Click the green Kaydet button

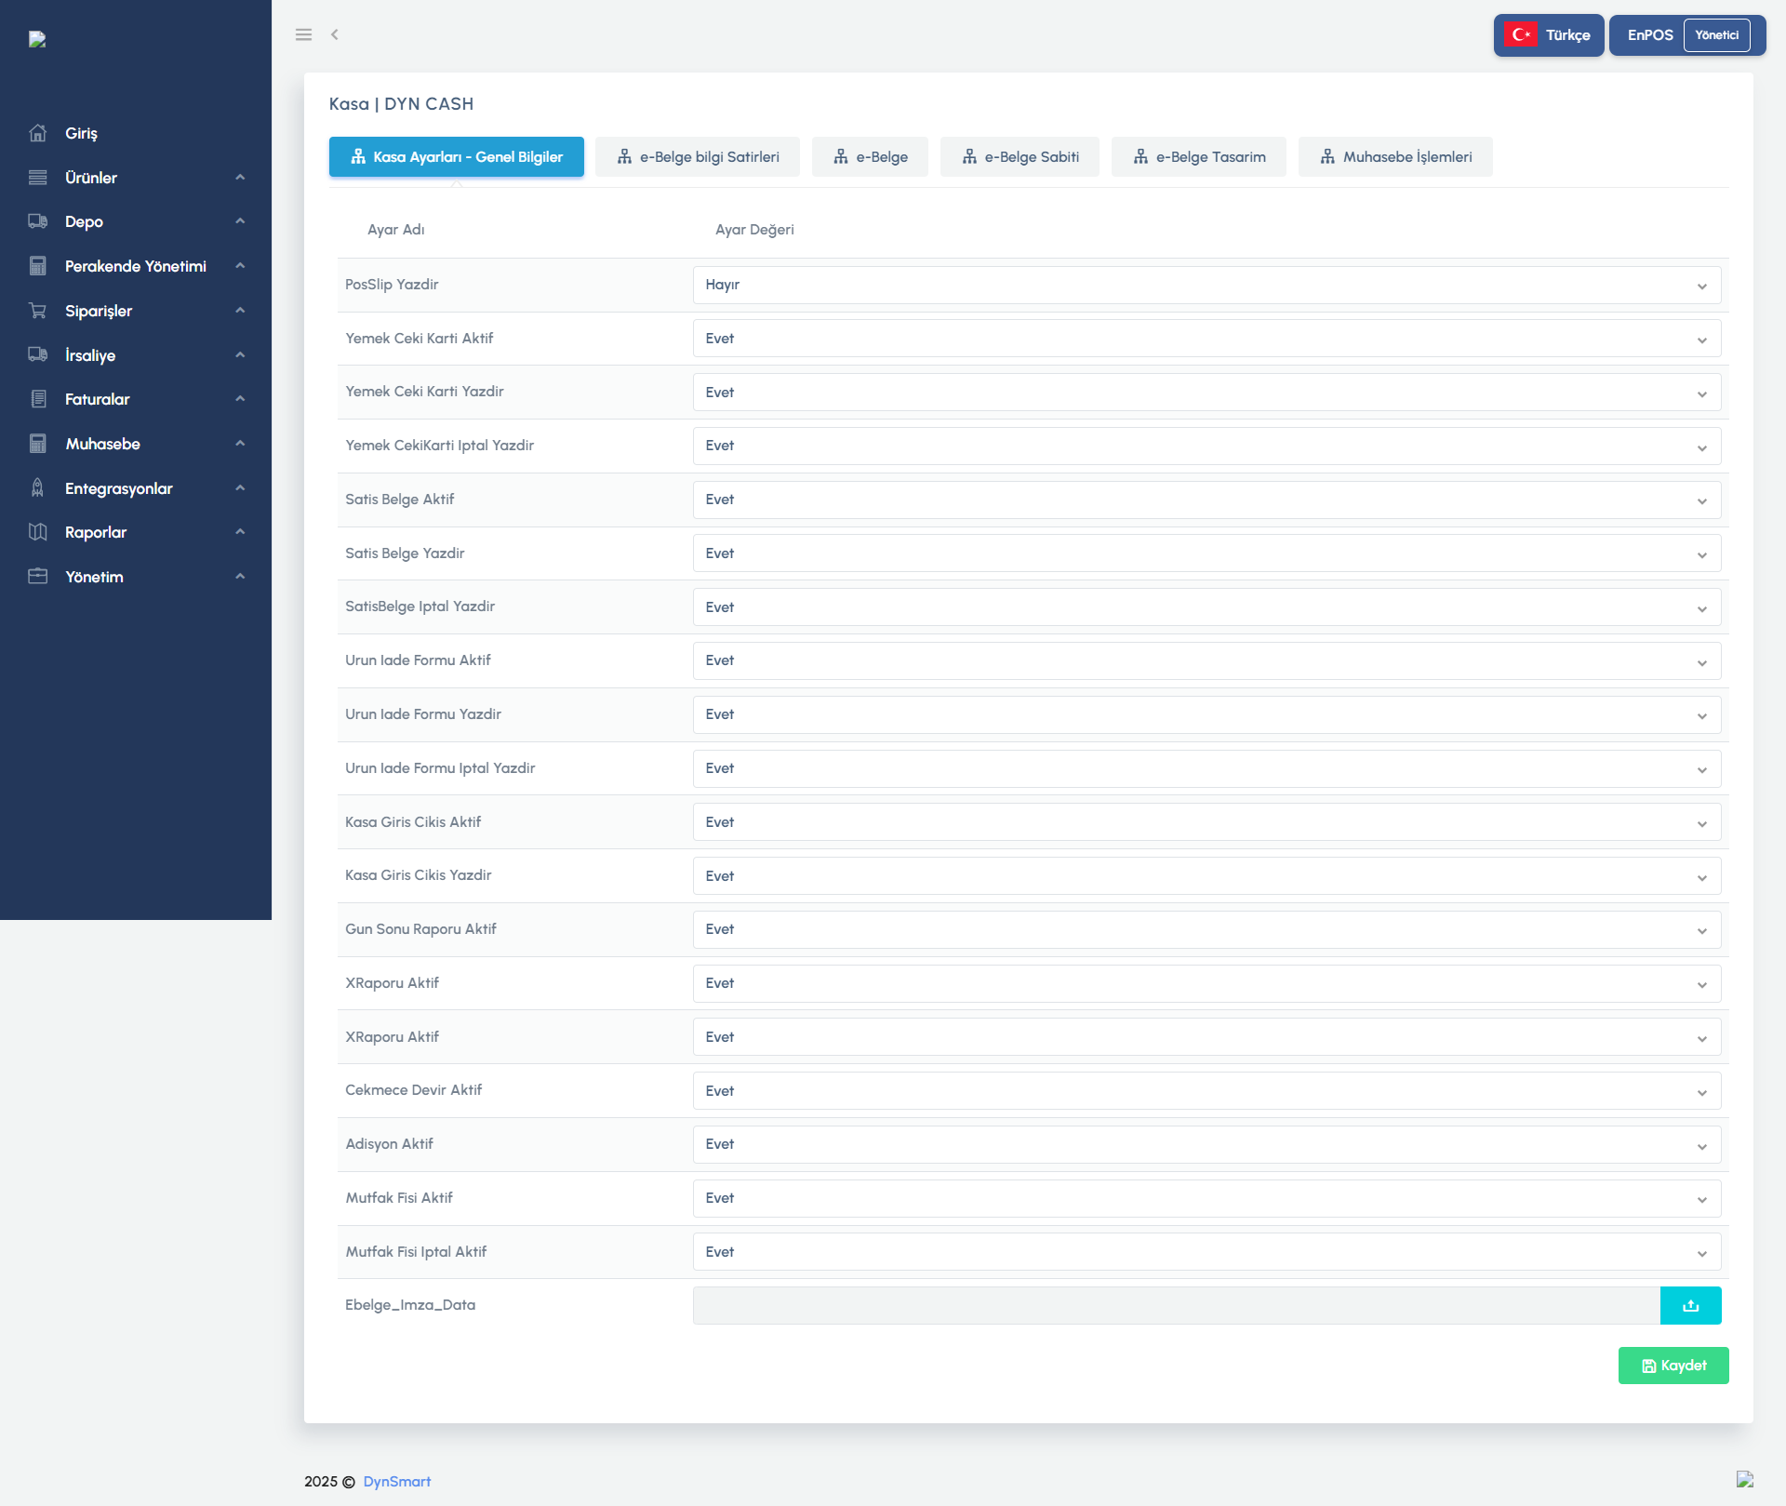(x=1673, y=1366)
